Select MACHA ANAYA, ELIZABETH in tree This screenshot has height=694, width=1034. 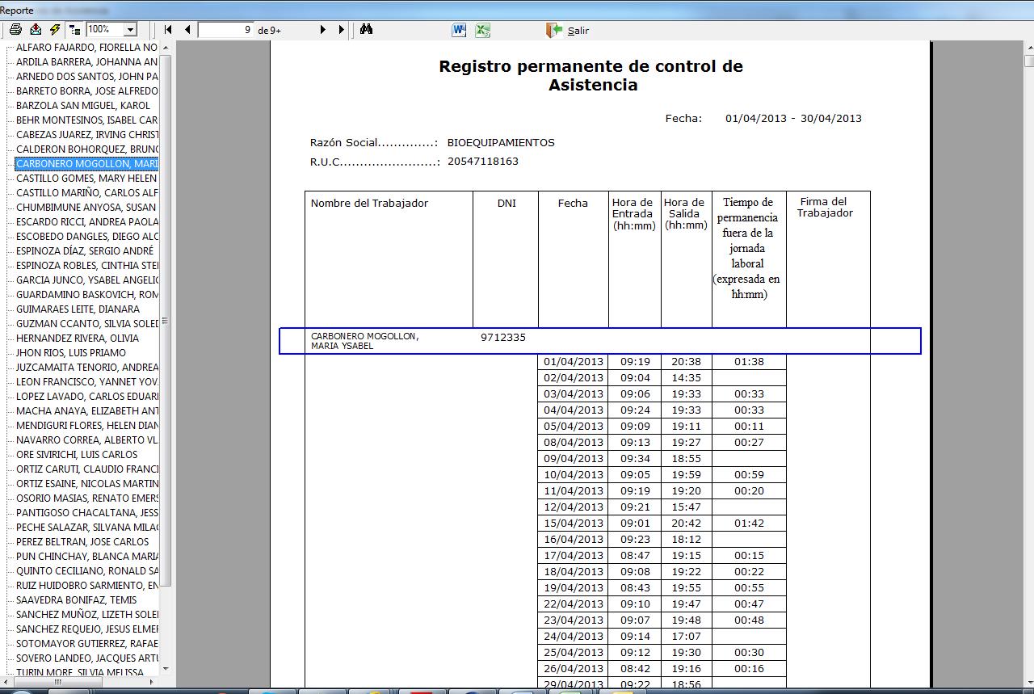86,410
